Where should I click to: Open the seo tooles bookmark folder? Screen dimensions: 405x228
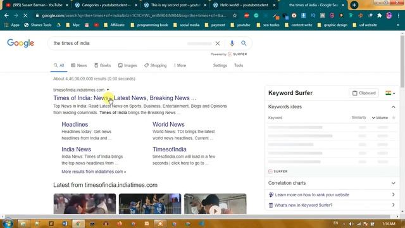pos(268,25)
